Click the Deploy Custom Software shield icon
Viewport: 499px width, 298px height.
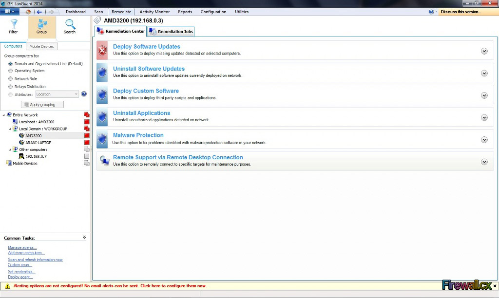coord(102,95)
